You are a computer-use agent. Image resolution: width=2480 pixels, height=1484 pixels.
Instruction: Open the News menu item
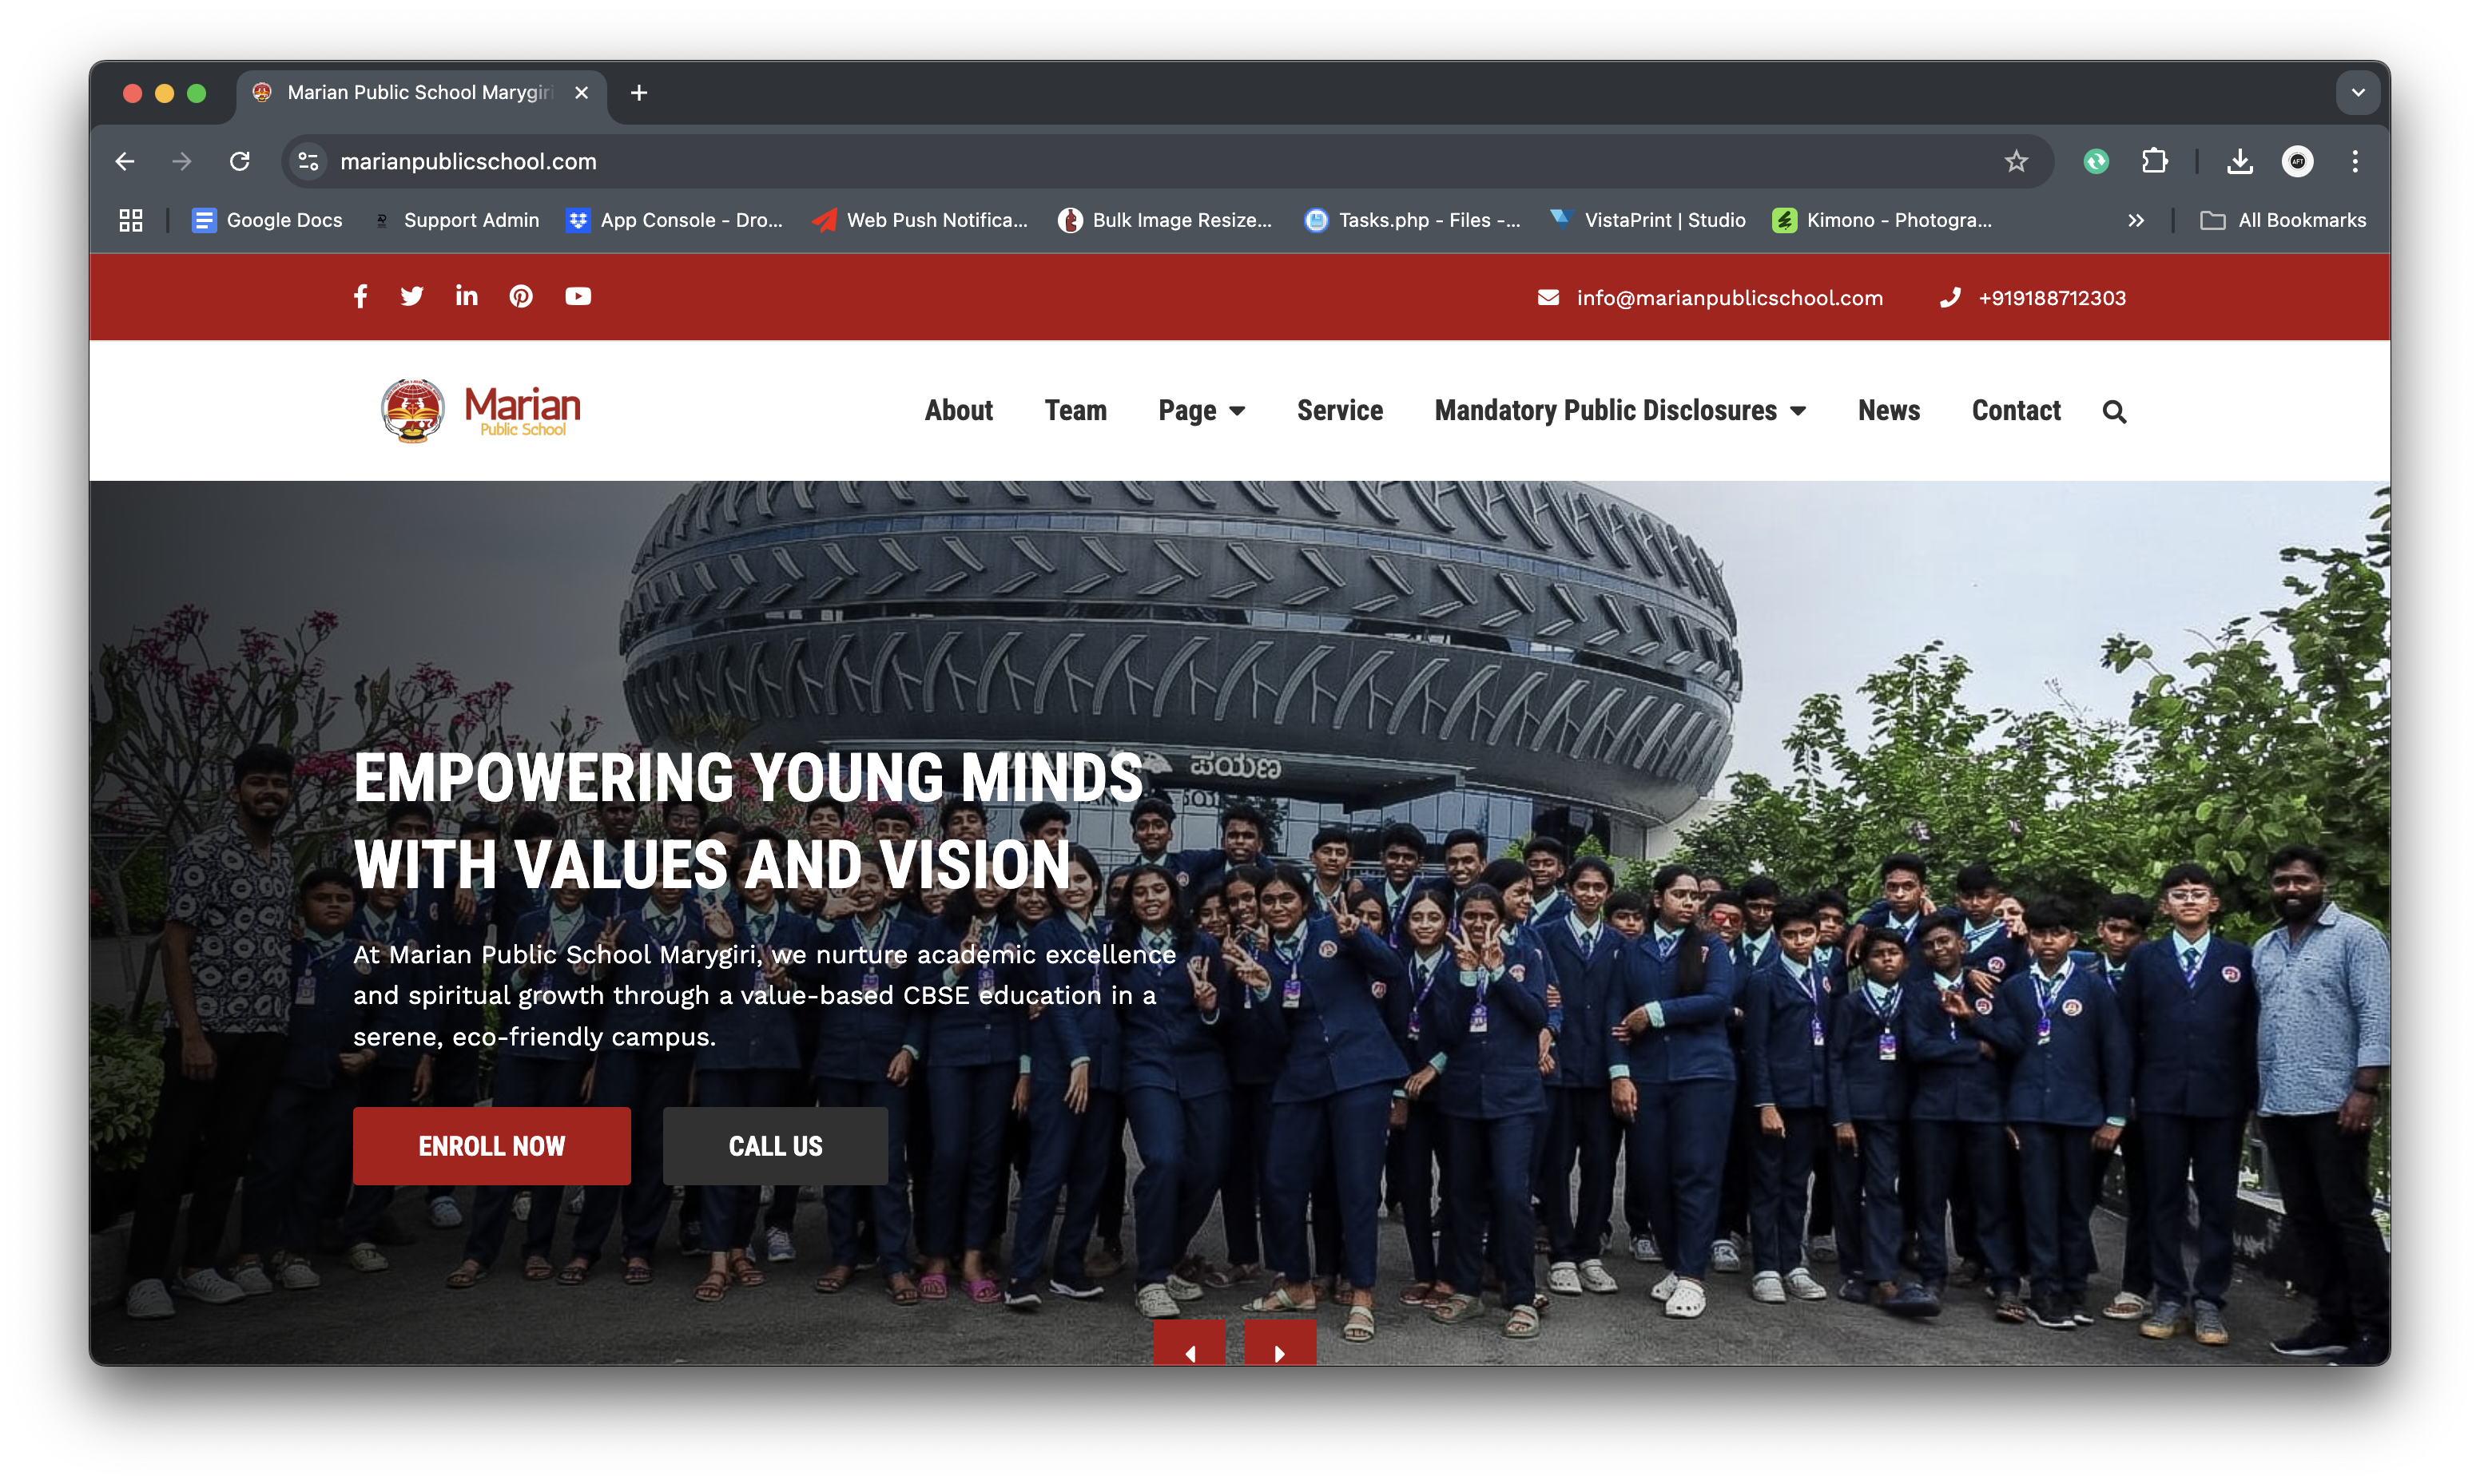click(x=1888, y=411)
